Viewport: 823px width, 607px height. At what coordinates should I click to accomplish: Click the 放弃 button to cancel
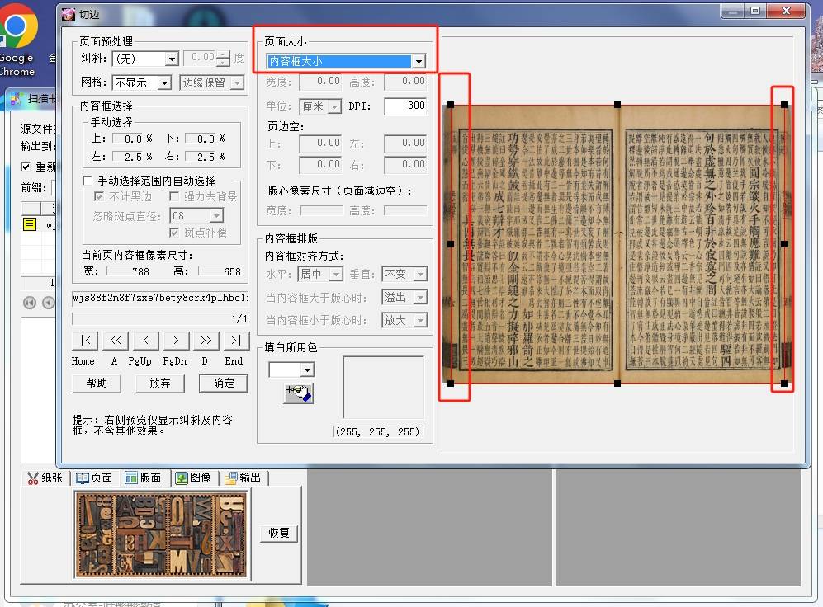160,383
